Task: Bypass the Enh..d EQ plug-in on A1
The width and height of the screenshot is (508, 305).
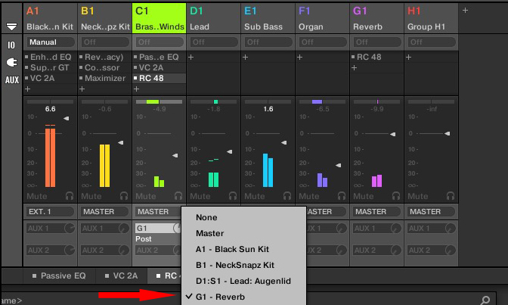Action: tap(26, 57)
